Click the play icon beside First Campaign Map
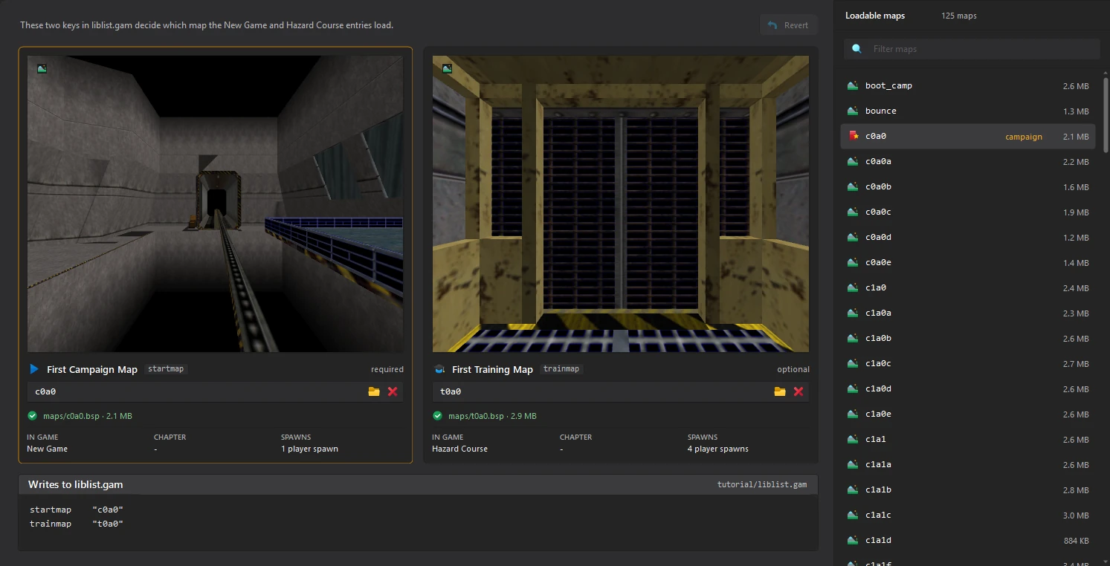Screen dimensions: 1110x566 pyautogui.click(x=33, y=369)
